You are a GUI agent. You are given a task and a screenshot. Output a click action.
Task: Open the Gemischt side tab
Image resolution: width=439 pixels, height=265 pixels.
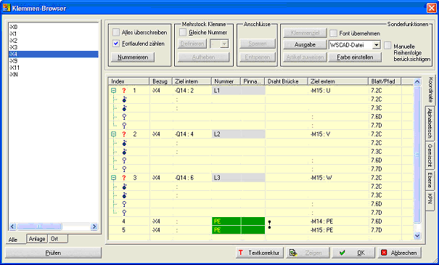(x=430, y=155)
